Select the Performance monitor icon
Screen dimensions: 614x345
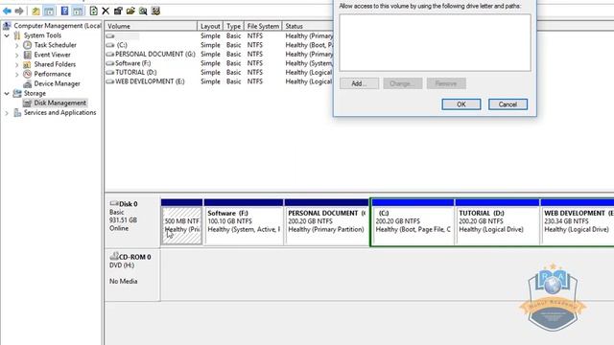click(x=28, y=74)
